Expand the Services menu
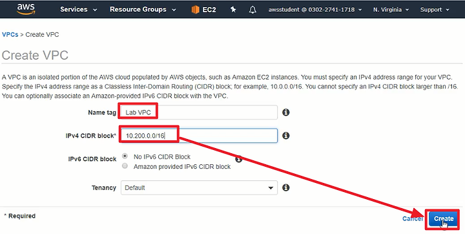 pyautogui.click(x=78, y=10)
